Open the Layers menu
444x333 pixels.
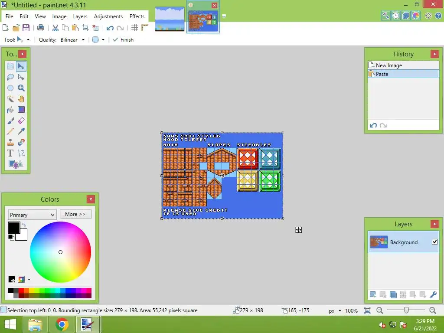click(x=80, y=16)
